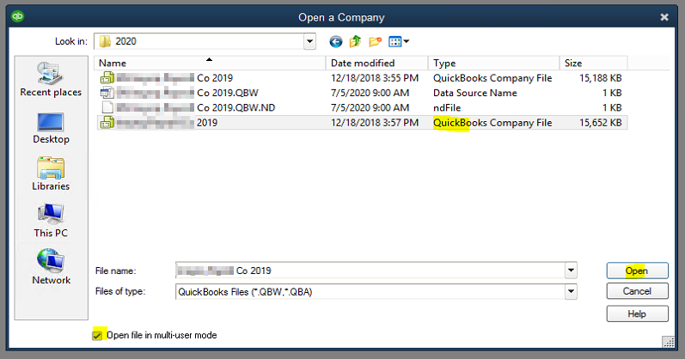Image resolution: width=685 pixels, height=359 pixels.
Task: Select company file icon dated 3:57 PM
Action: click(x=107, y=123)
